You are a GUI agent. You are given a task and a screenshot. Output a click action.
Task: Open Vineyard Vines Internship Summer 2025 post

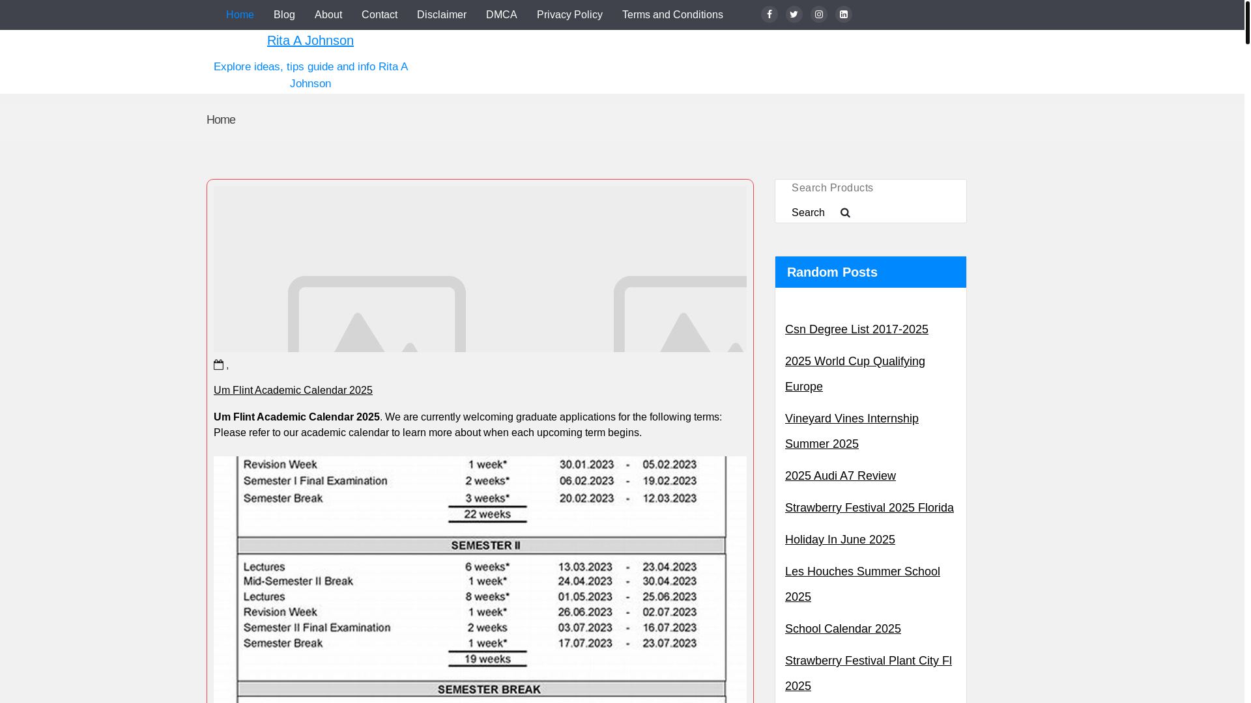click(x=852, y=431)
